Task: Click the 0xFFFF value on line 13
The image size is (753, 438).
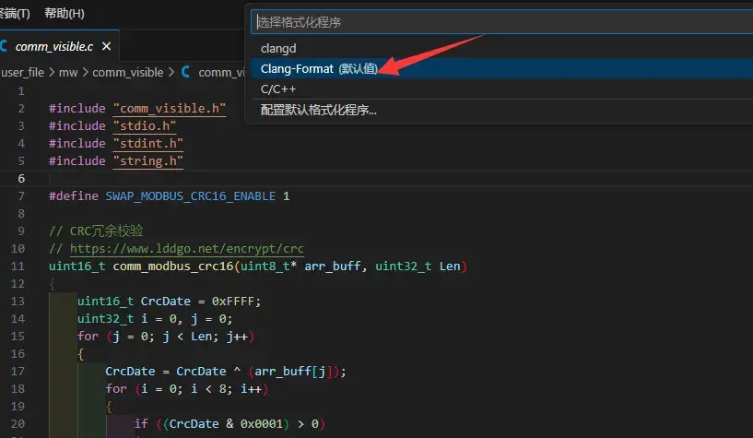Action: point(233,302)
